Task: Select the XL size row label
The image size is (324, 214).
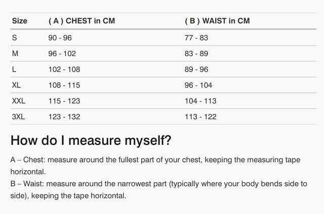Action: [x=16, y=85]
